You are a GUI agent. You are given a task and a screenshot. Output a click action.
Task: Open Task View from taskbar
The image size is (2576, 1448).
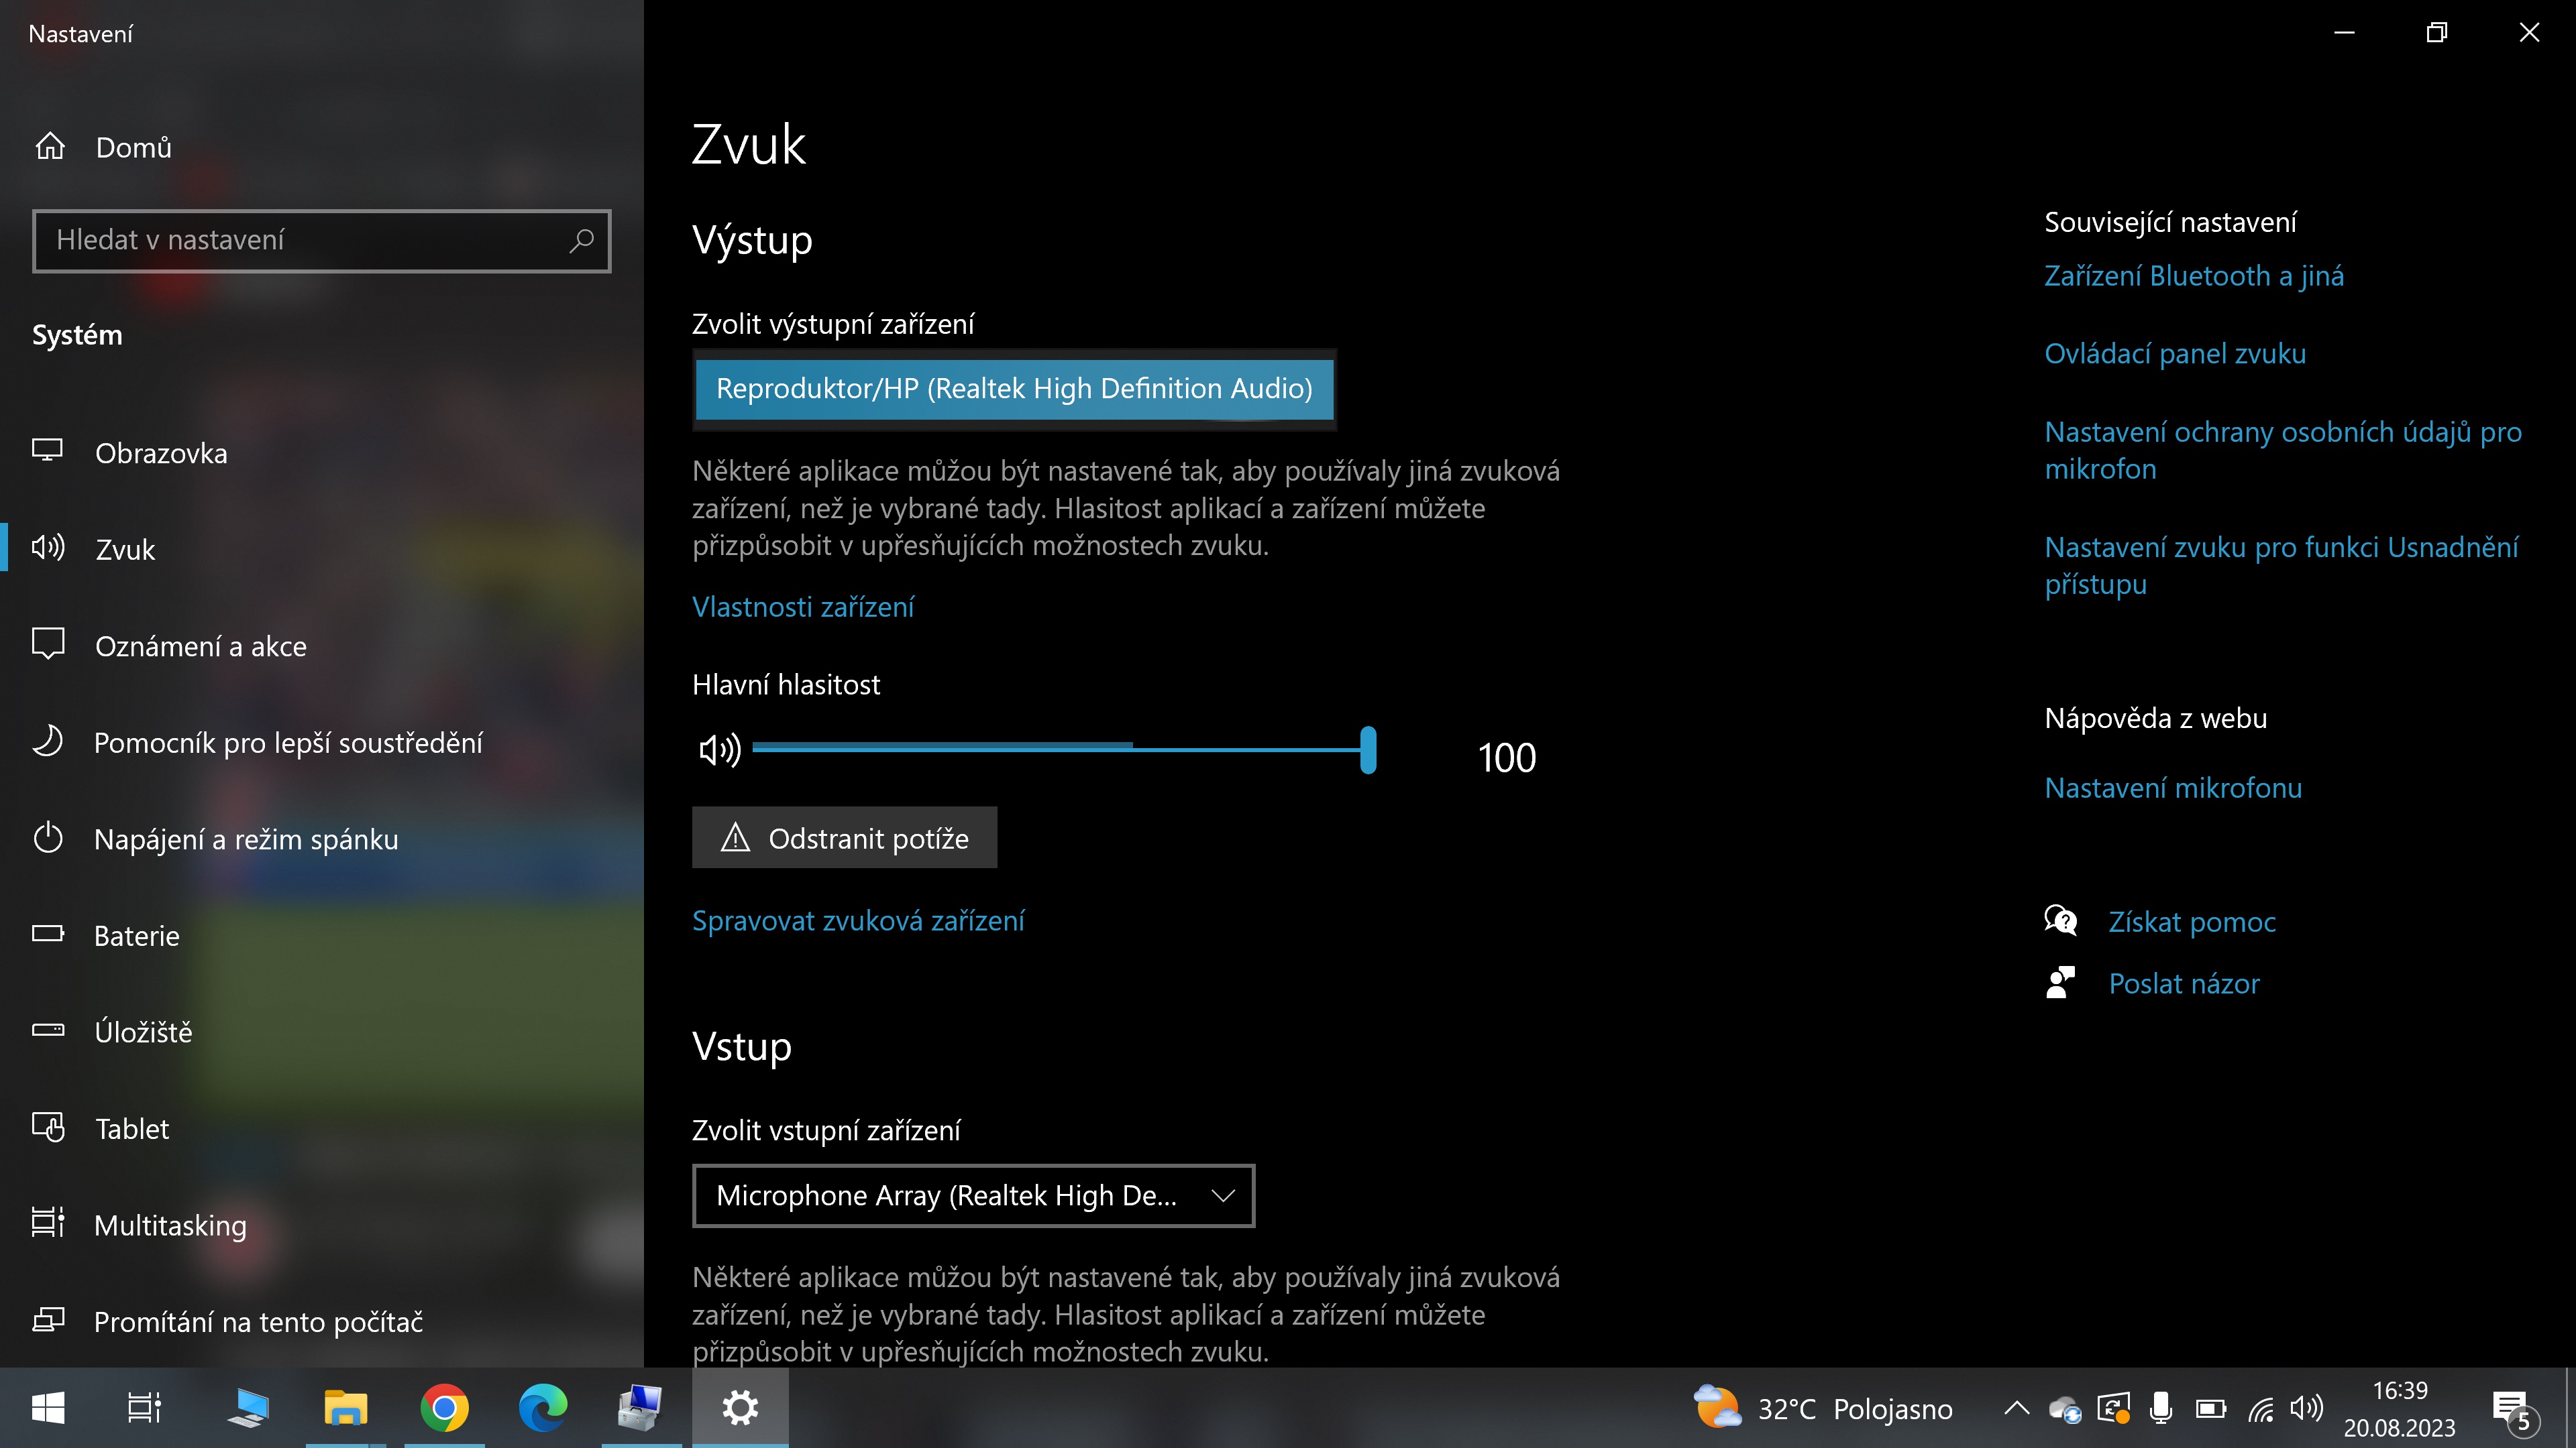click(144, 1408)
